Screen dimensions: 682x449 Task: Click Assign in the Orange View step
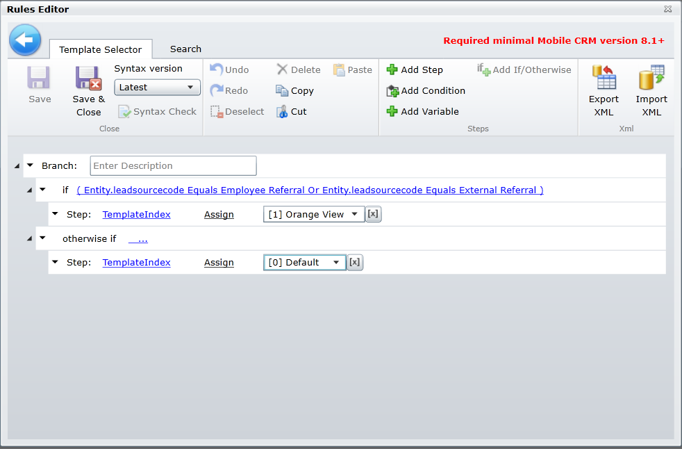[219, 214]
